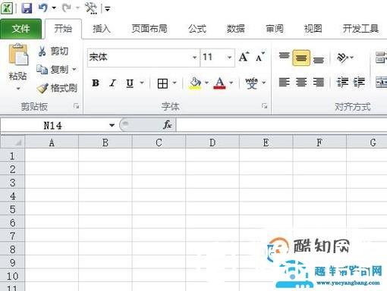Click the 格式刷 format painter button
The image size is (387, 291).
(57, 88)
